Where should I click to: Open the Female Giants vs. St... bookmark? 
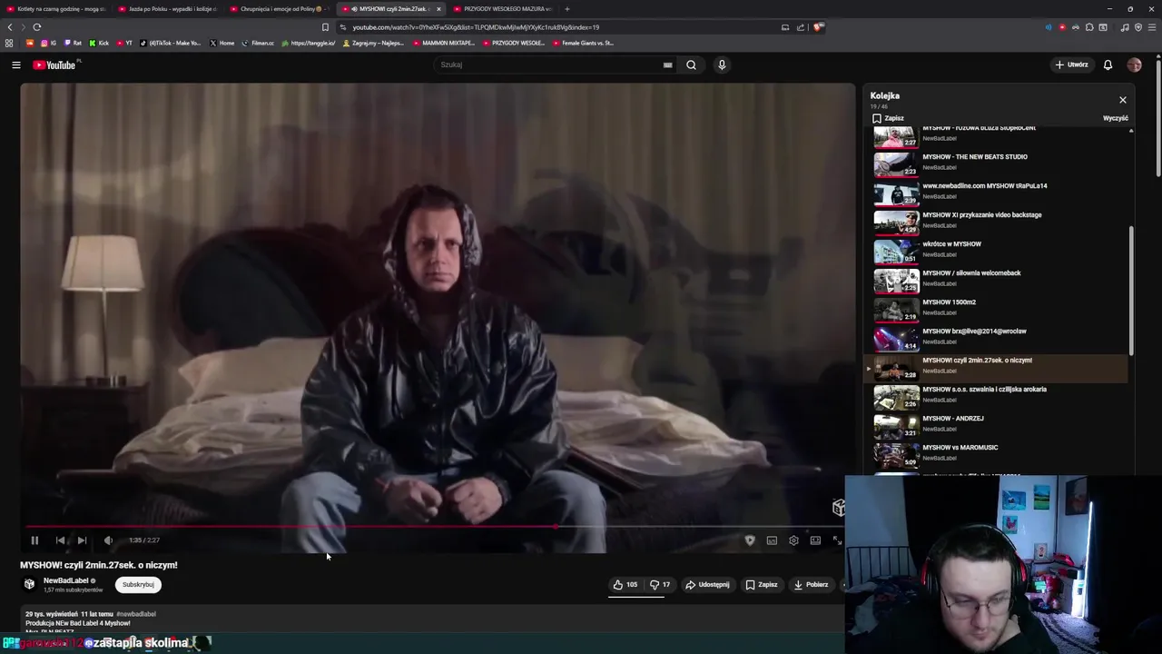tap(583, 43)
